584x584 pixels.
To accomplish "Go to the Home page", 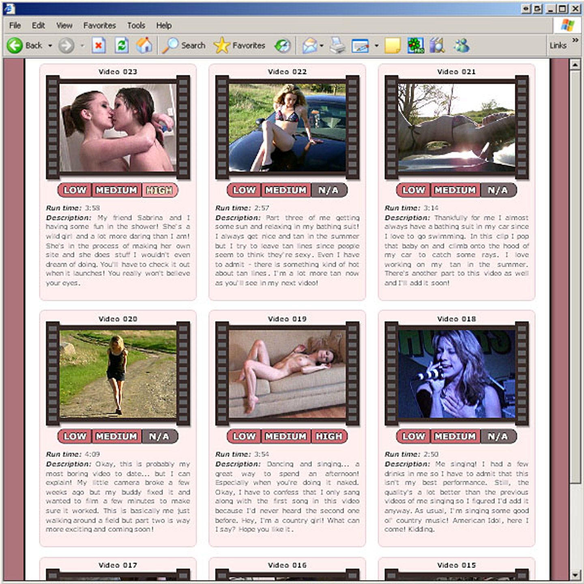I will click(144, 45).
